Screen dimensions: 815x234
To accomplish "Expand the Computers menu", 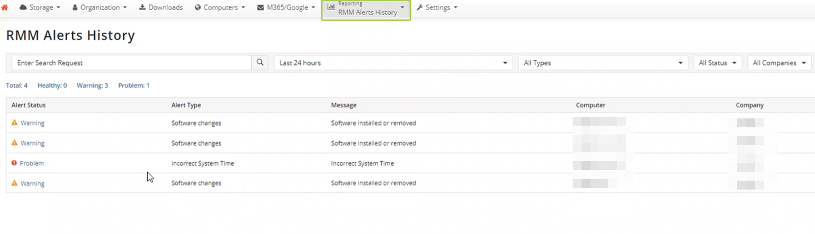I will click(220, 8).
